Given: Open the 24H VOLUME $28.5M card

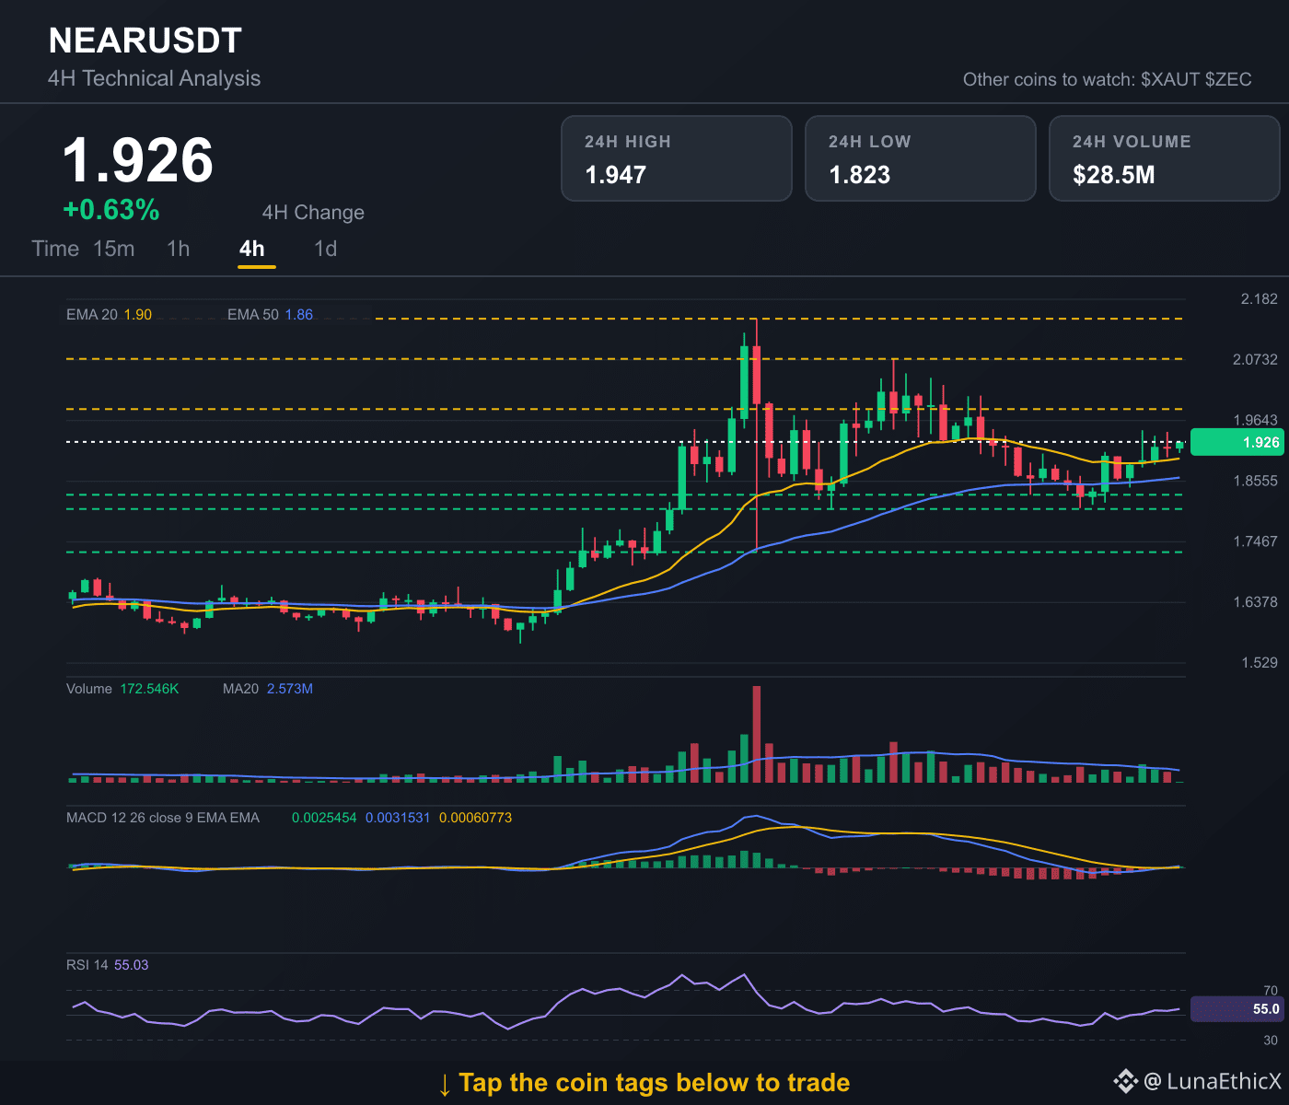Looking at the screenshot, I should point(1165,158).
